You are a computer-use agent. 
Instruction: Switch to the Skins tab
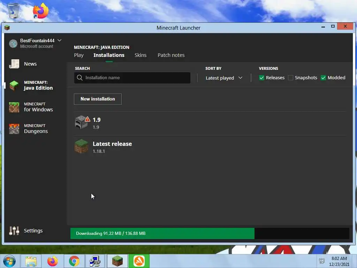tap(140, 55)
